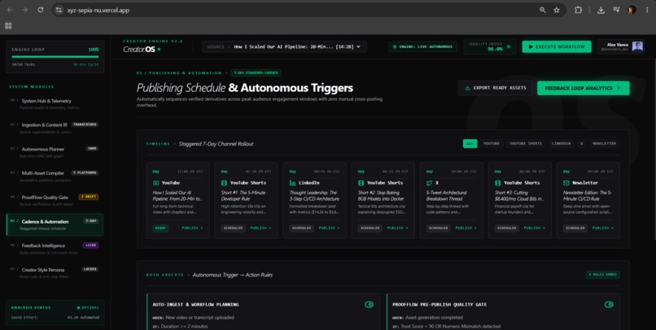This screenshot has height=330, width=656.
Task: Open site information icon in address bar
Action: tap(59, 10)
